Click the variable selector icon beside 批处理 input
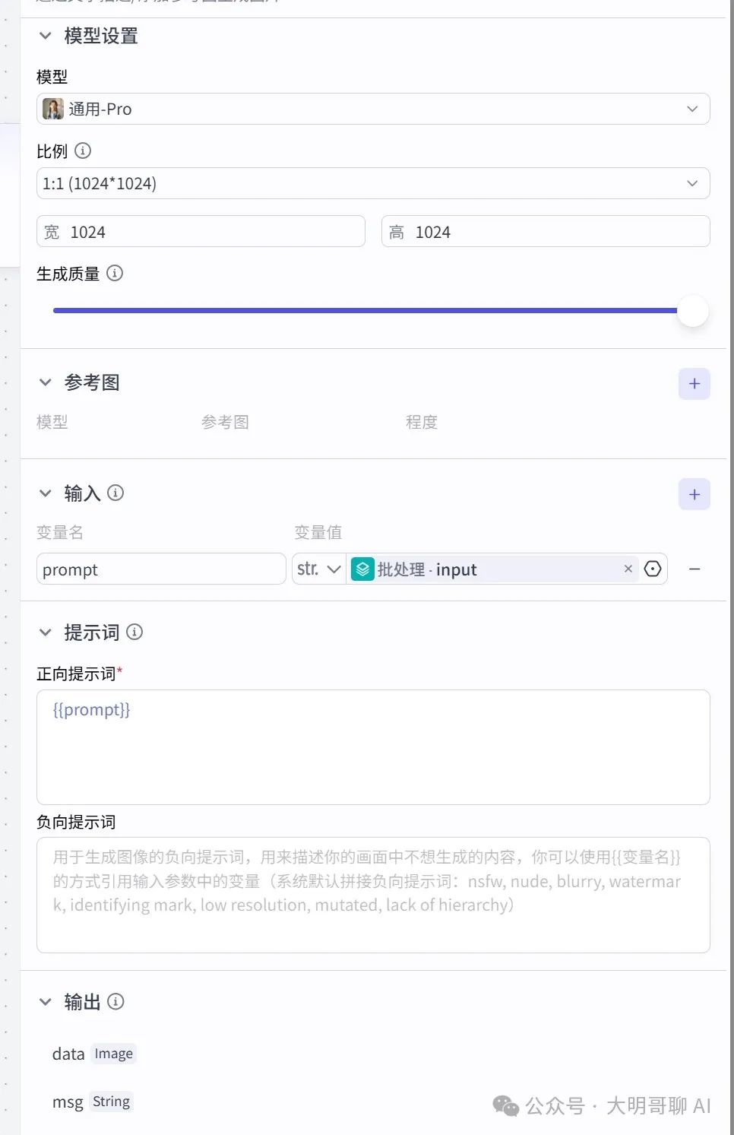The height and width of the screenshot is (1135, 734). (x=653, y=569)
